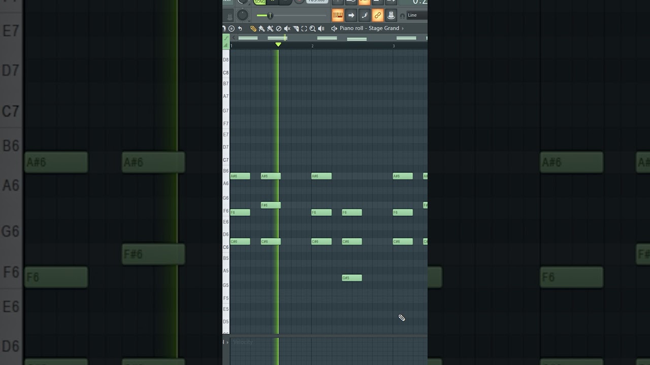Select the first A#6 note in bar 1
The image size is (650, 365).
240,176
